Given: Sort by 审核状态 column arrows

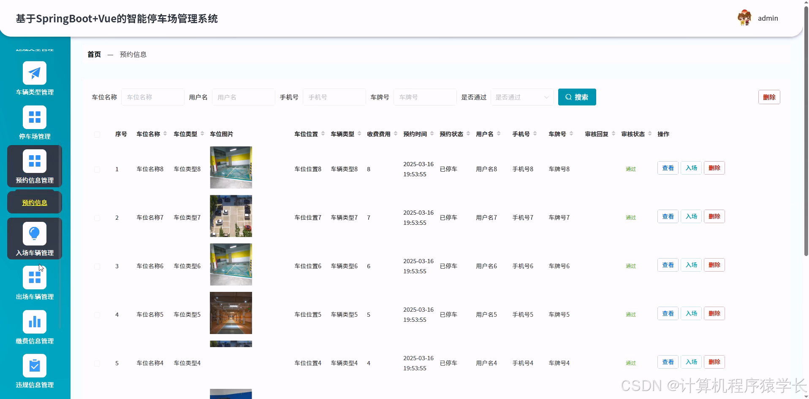Looking at the screenshot, I should (650, 134).
